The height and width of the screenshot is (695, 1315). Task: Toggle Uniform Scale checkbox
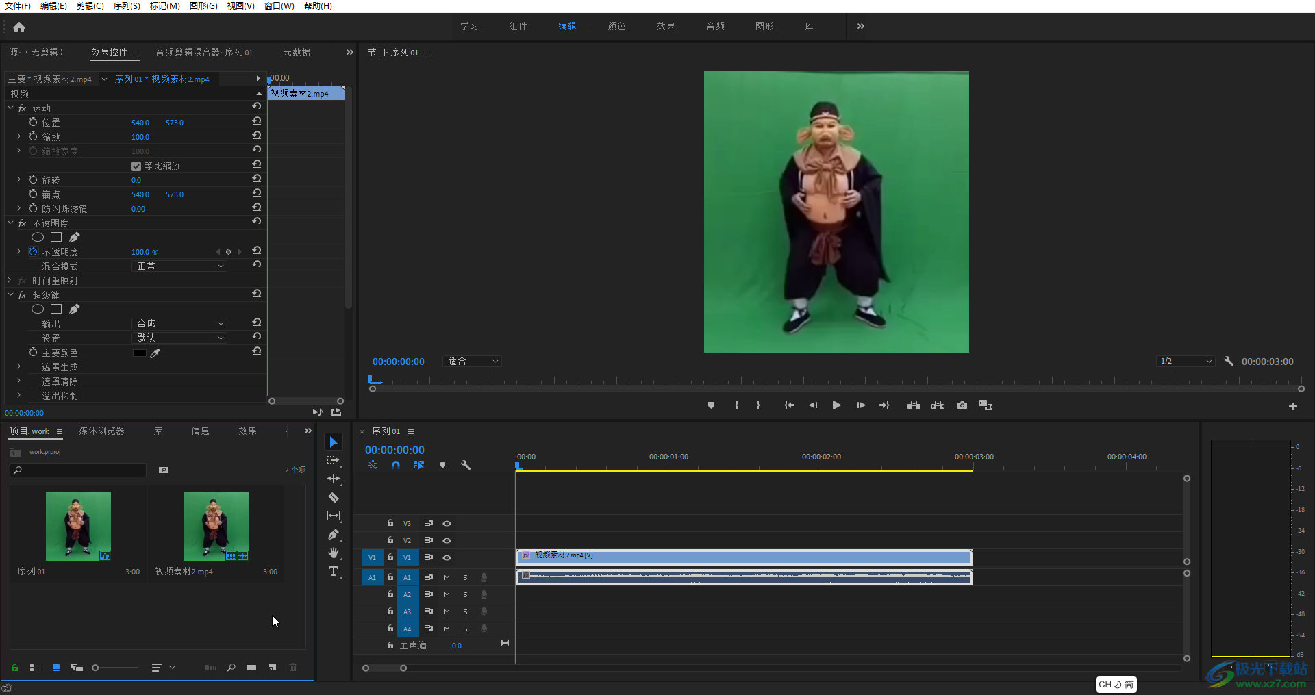(136, 166)
